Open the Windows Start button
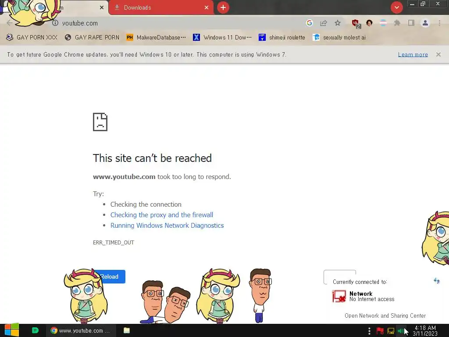 point(12,330)
